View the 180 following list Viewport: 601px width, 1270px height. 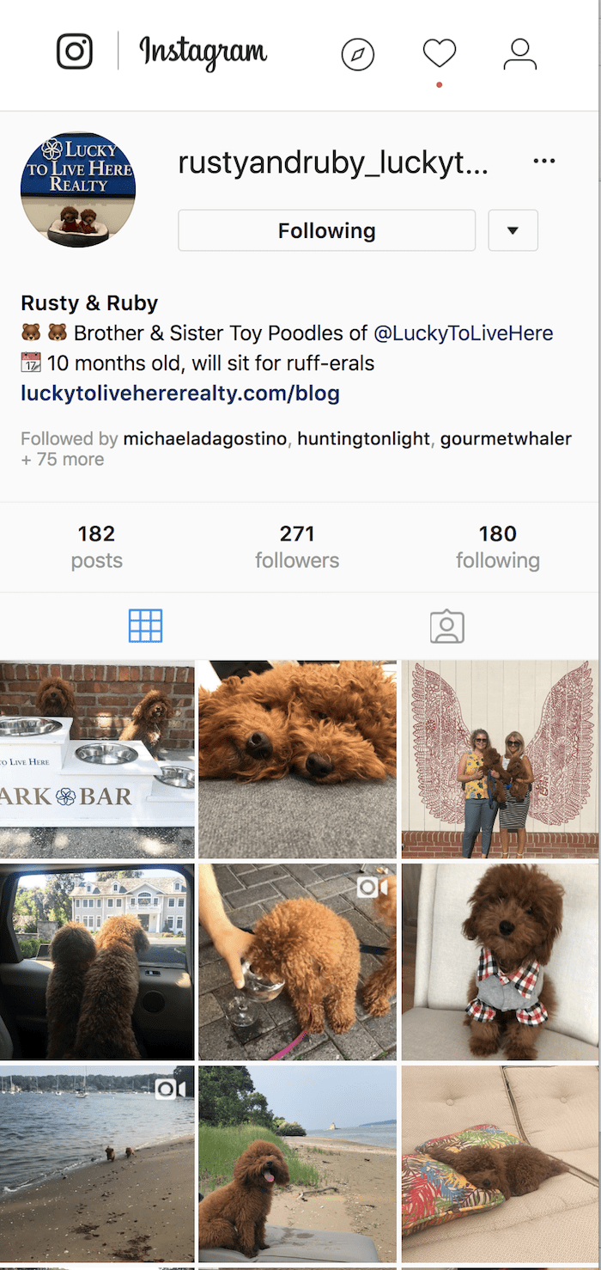click(498, 546)
